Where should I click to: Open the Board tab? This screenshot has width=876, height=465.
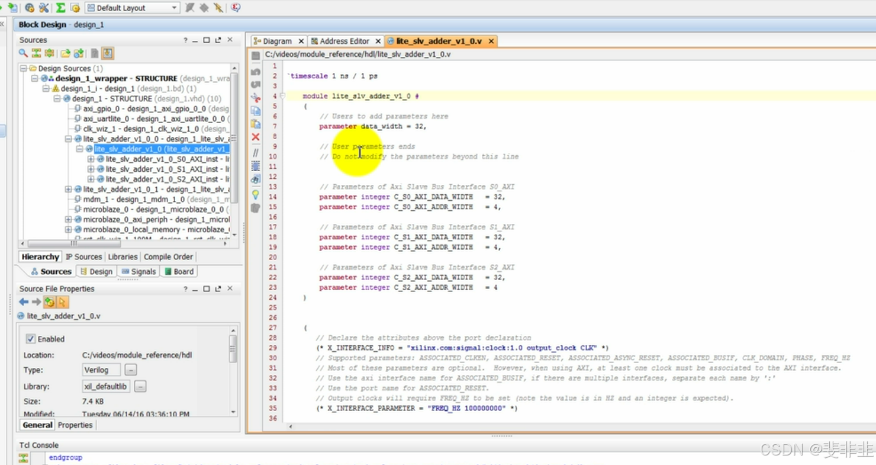click(179, 271)
